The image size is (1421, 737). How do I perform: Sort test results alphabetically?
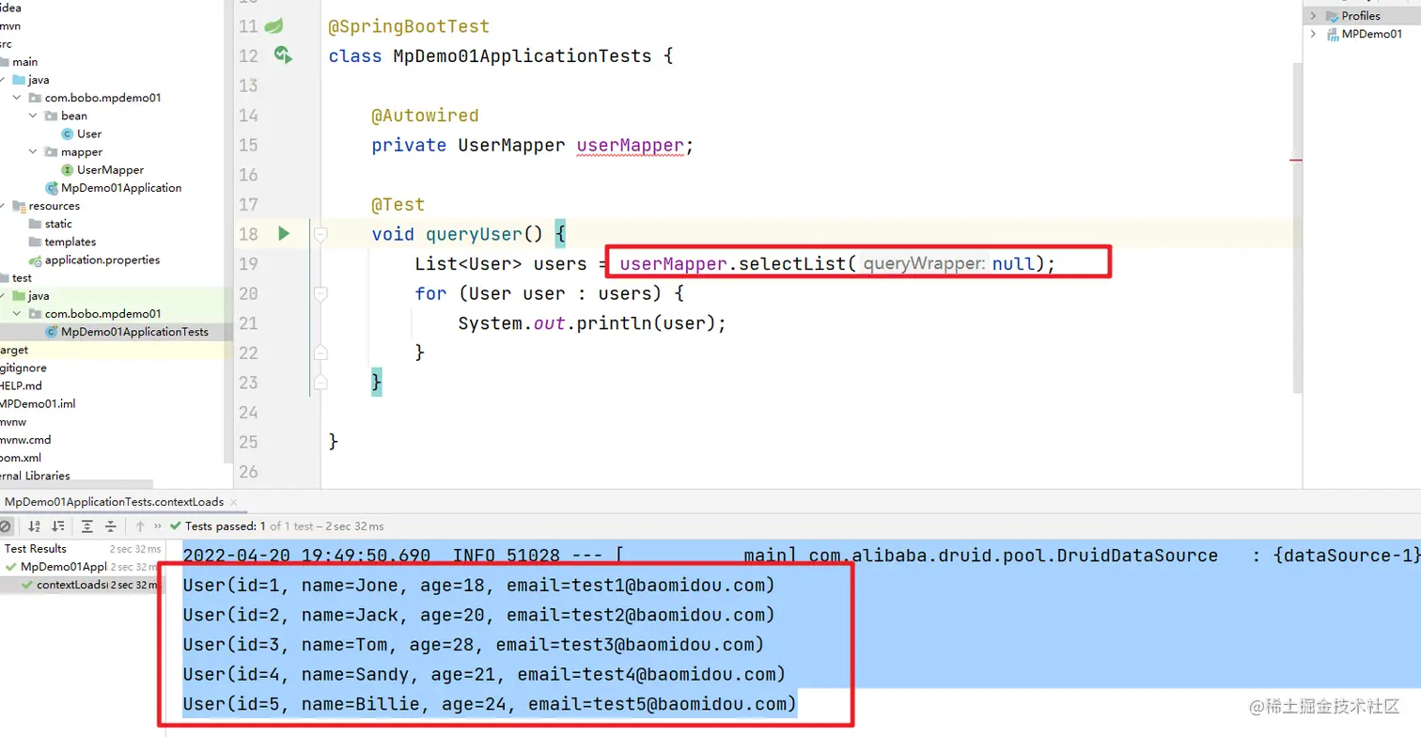pyautogui.click(x=35, y=526)
